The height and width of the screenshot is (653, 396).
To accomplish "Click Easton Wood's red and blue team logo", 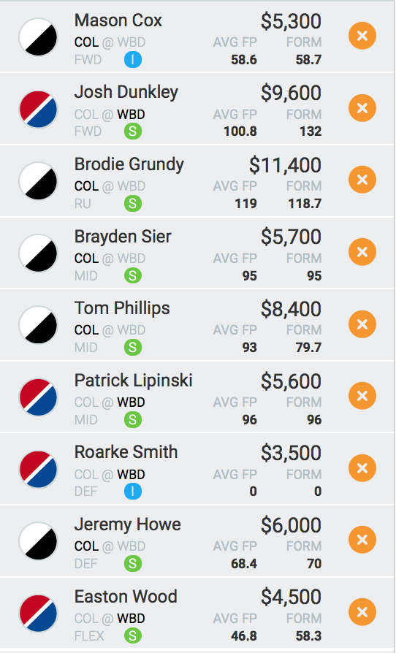I will pos(38,613).
